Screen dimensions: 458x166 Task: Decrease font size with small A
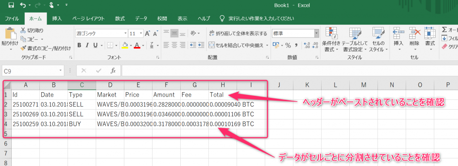click(x=156, y=33)
